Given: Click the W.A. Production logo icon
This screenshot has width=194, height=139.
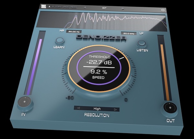Looking at the screenshot, I should [x=44, y=6].
